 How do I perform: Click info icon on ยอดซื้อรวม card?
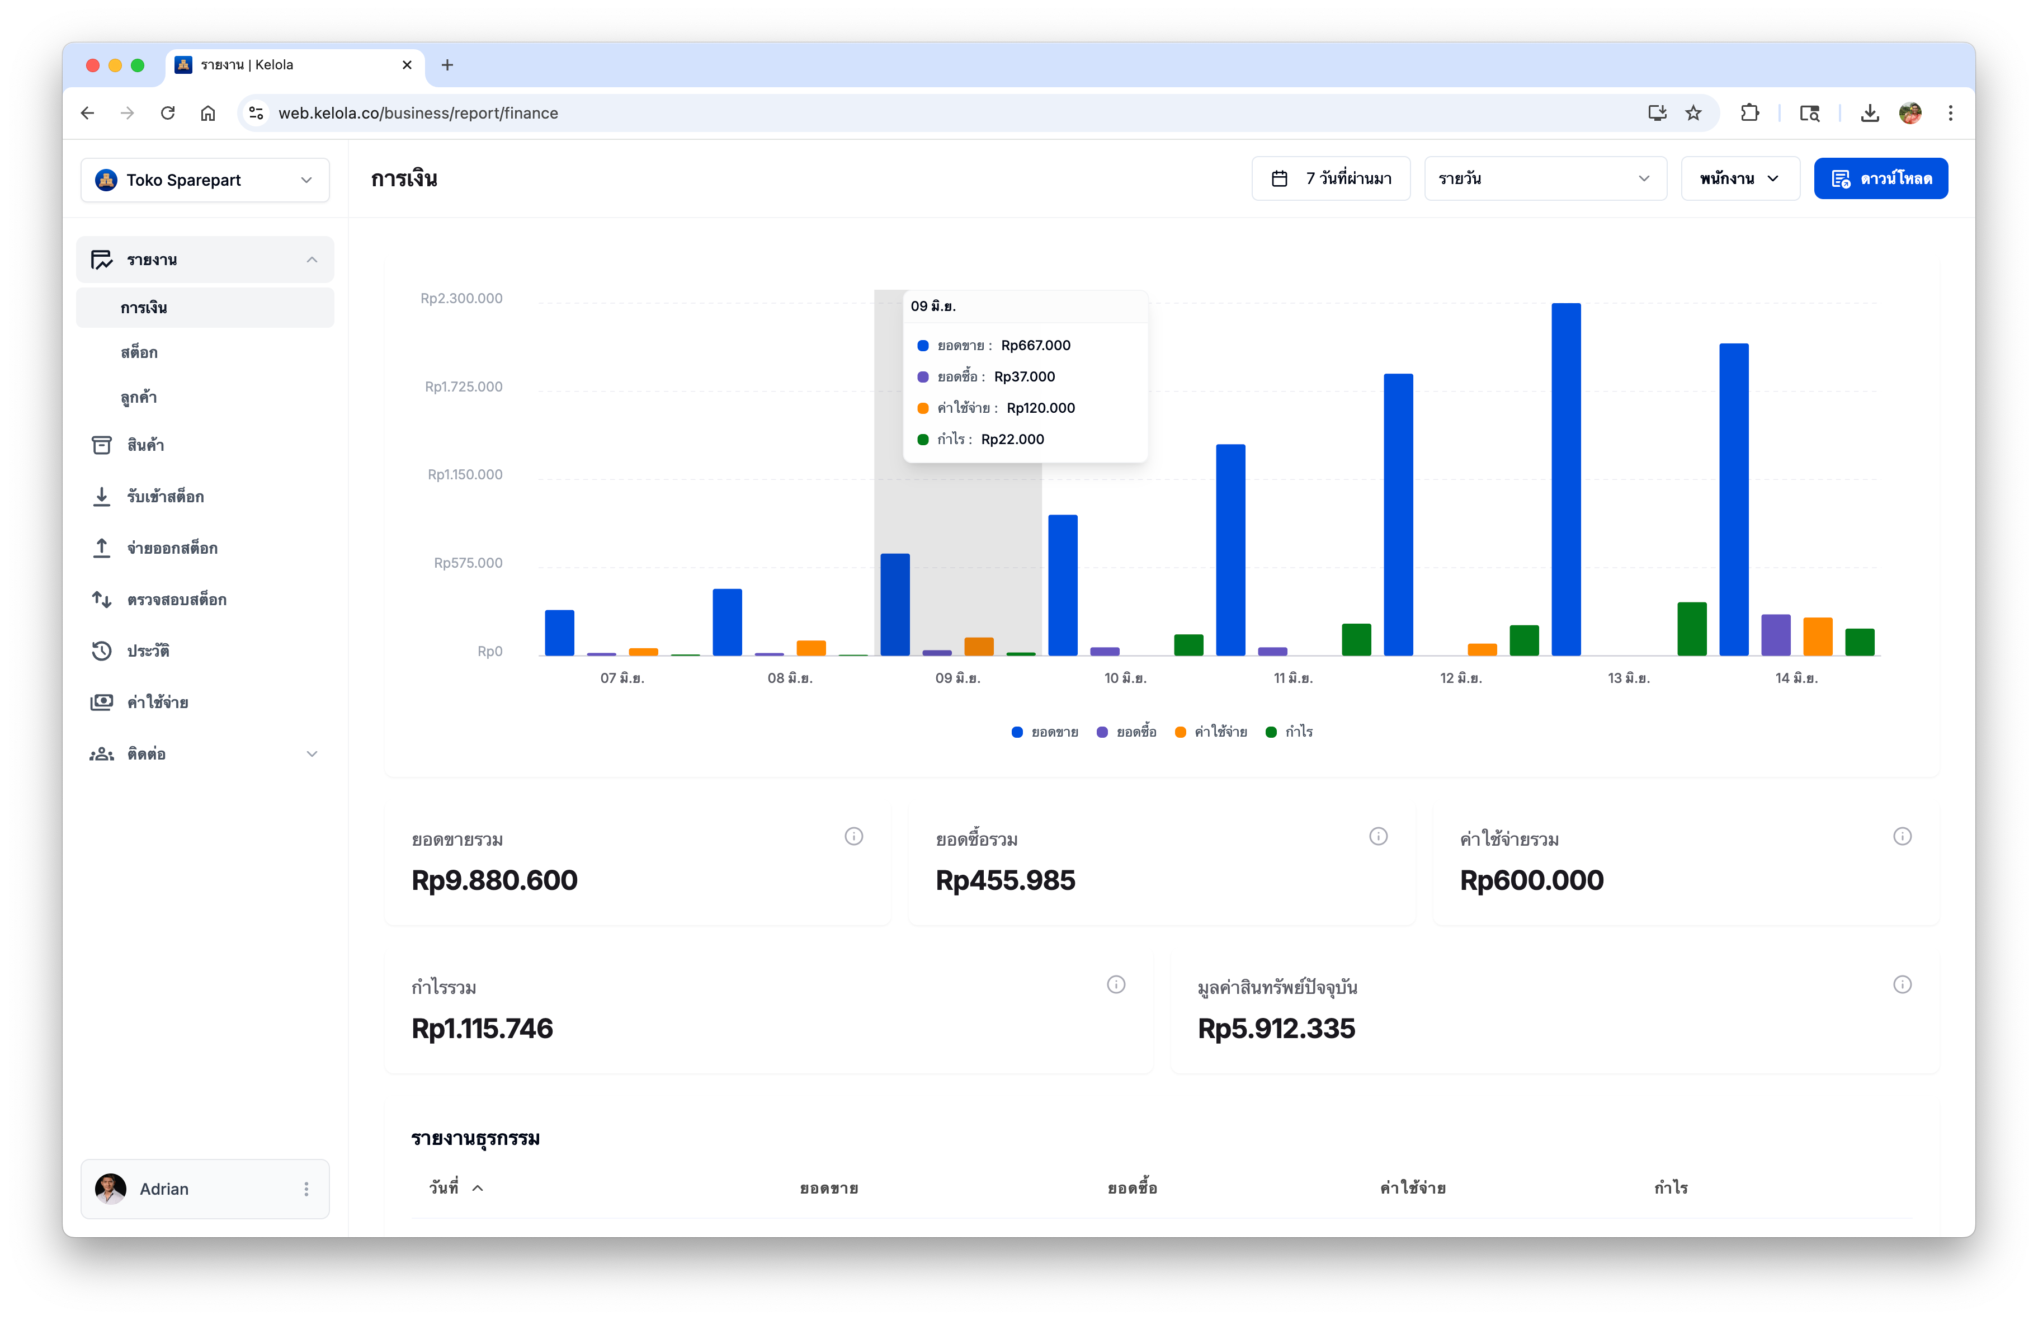[1378, 836]
